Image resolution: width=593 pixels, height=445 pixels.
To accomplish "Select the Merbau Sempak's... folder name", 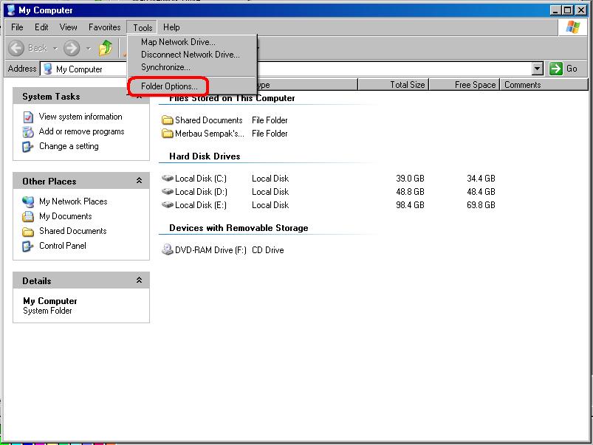I will point(210,134).
